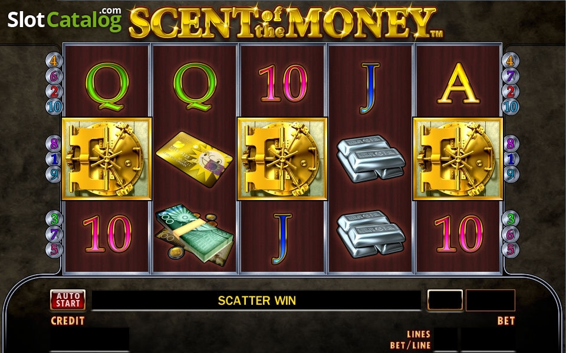Click the golden vault on the fifth reel
566x353 pixels.
pyautogui.click(x=458, y=158)
